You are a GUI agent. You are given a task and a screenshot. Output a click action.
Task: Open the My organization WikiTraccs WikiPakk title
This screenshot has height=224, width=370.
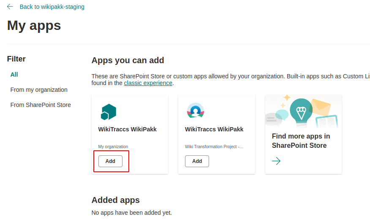pos(128,129)
